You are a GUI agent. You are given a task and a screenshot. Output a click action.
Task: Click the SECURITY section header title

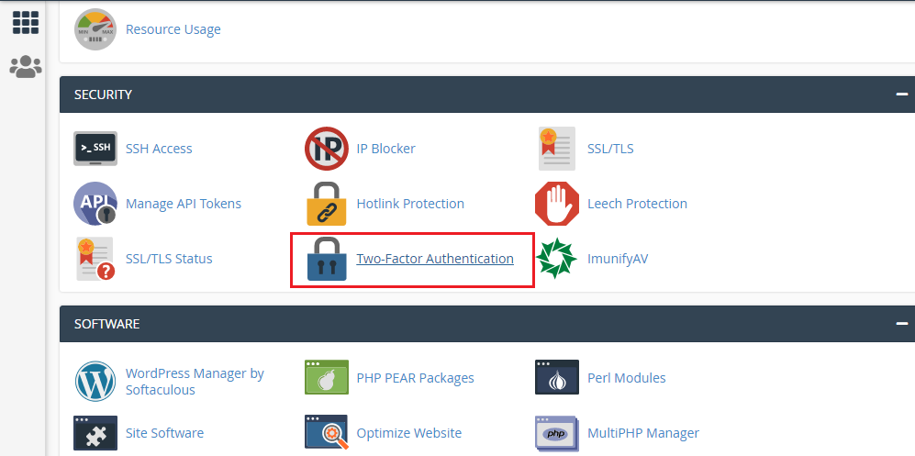[x=104, y=94]
